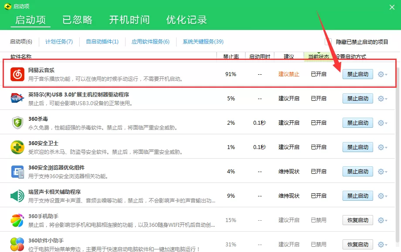Open gear settings dropdown for 360手机助手
401x252 pixels.
(x=383, y=220)
